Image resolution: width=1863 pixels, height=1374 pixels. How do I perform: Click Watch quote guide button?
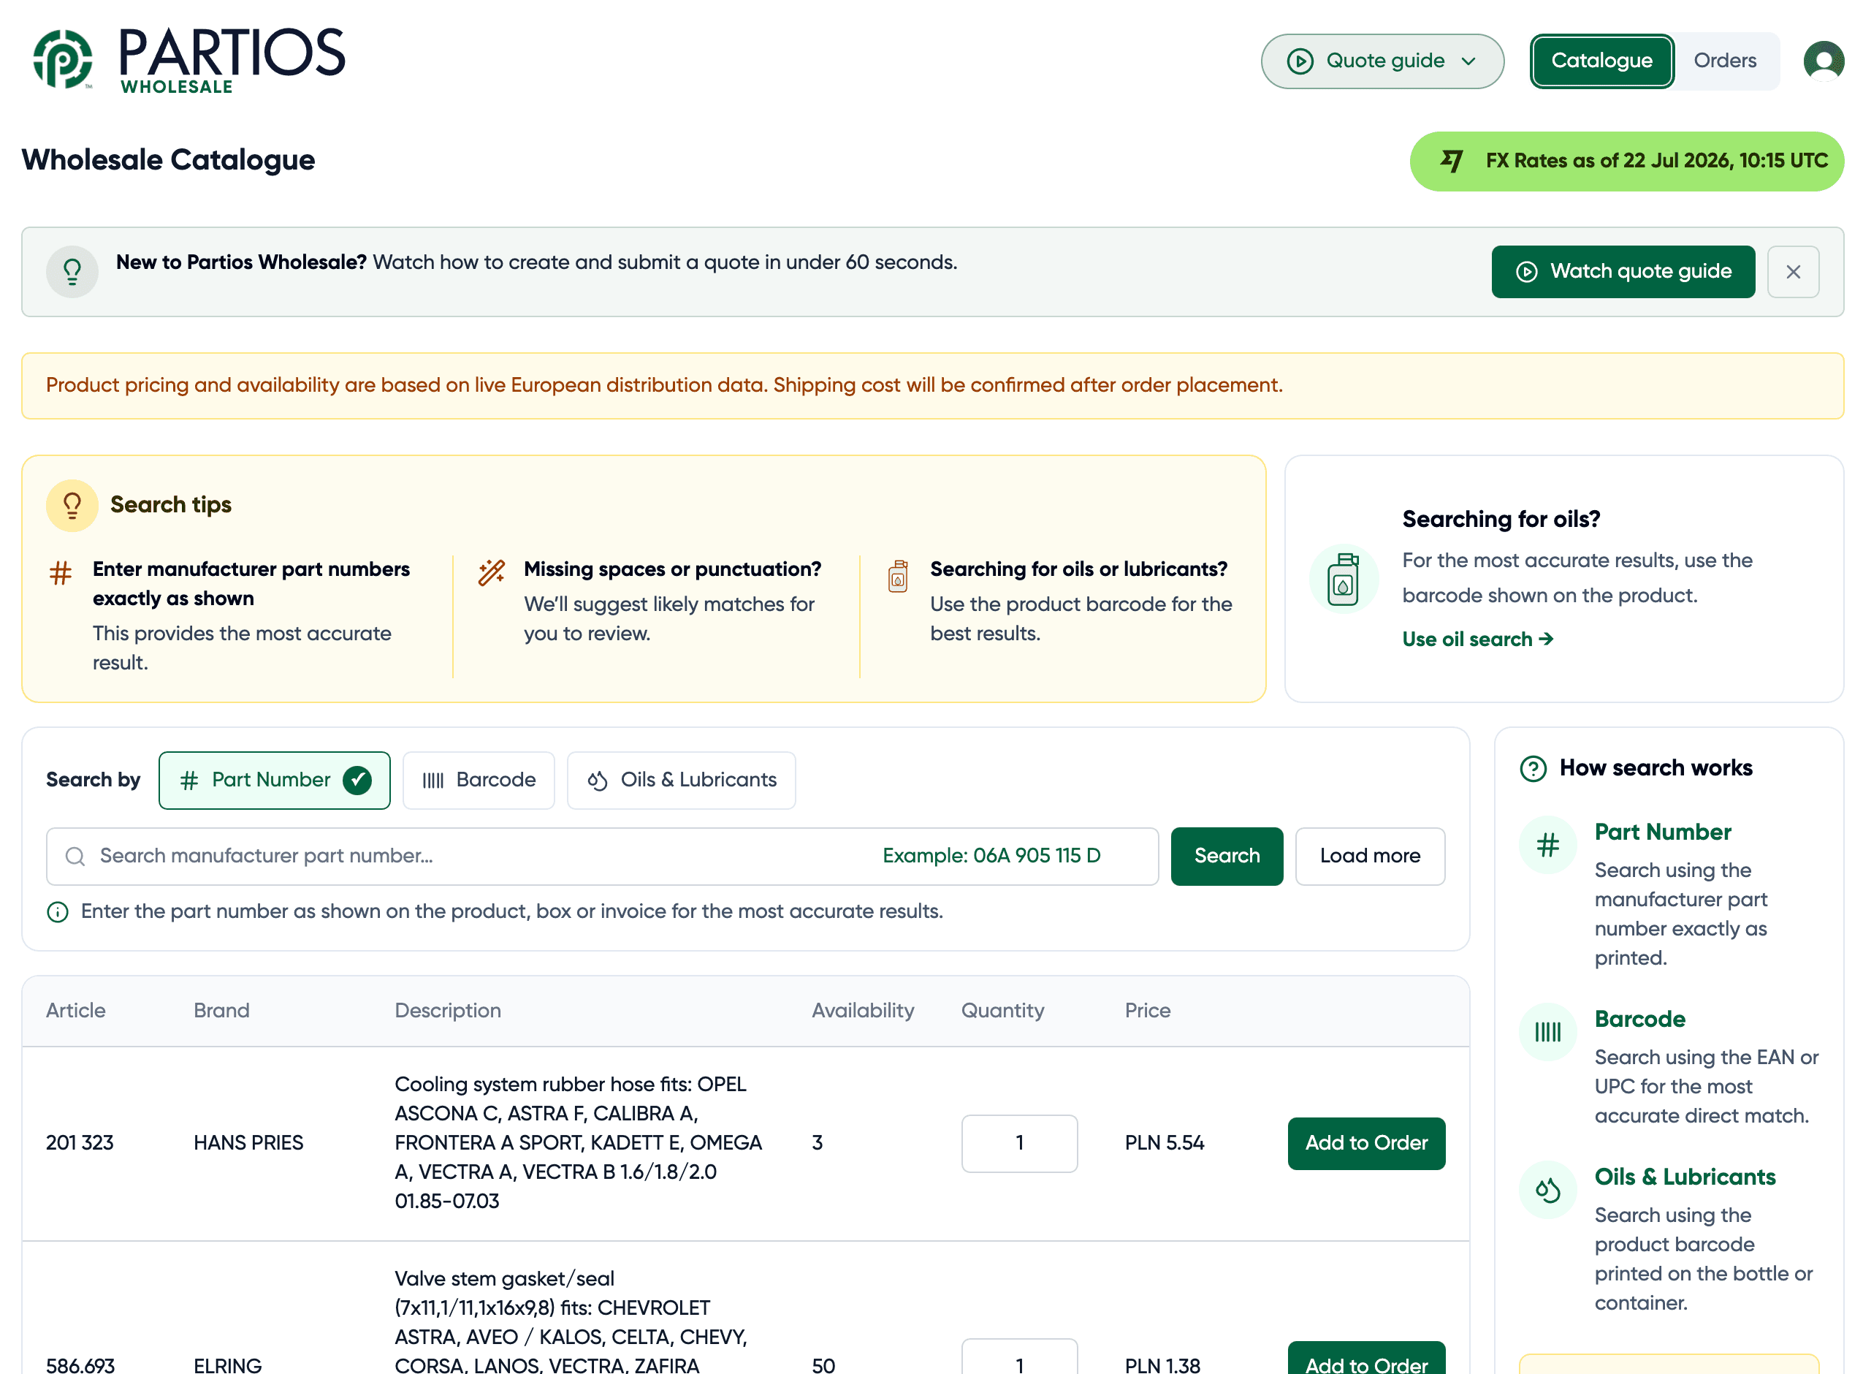[x=1623, y=271]
